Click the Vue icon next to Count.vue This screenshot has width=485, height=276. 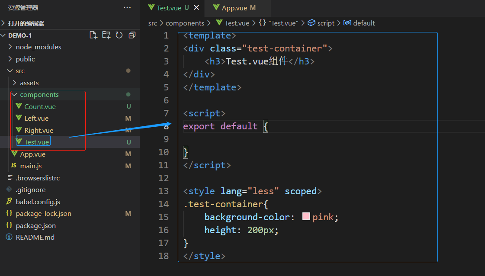point(19,106)
